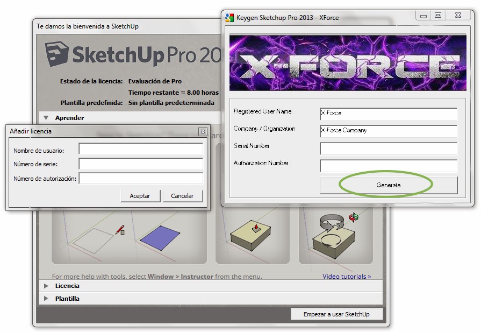This screenshot has height=332, width=481.
Task: Click Empezar a usar SketchUp button
Action: coord(336,314)
